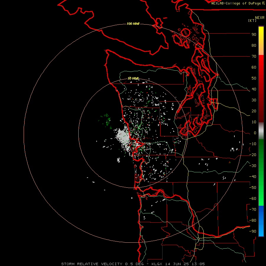Select the 80 value on the velocity scale
Image resolution: width=266 pixels, height=266 pixels.
[x=254, y=46]
